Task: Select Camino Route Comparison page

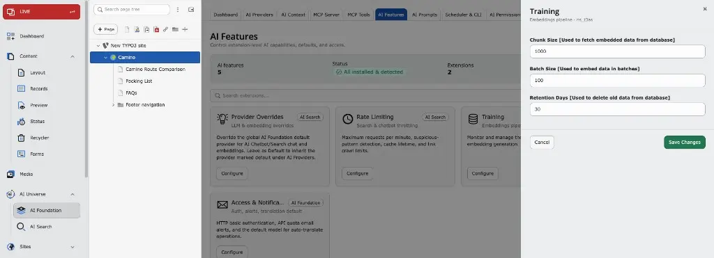Action: pyautogui.click(x=155, y=70)
